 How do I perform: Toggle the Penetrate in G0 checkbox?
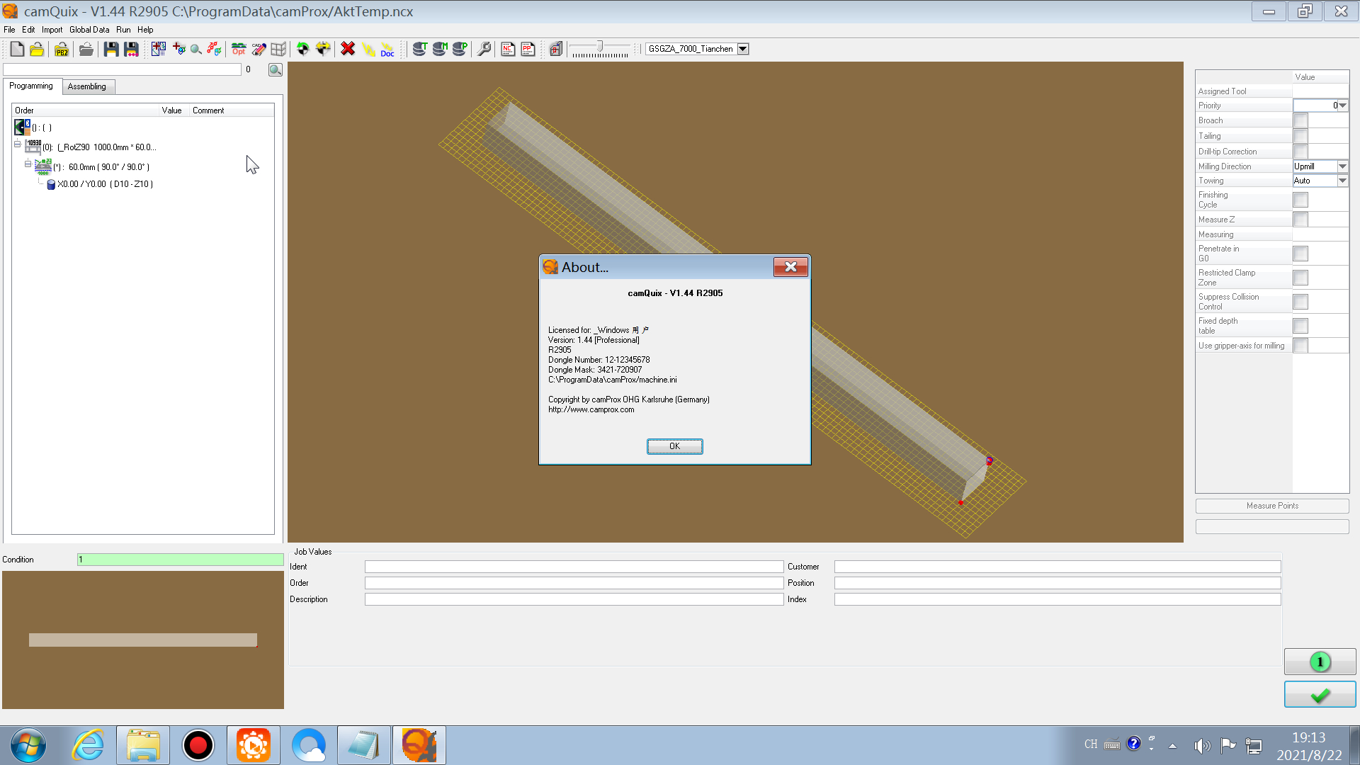coord(1300,254)
